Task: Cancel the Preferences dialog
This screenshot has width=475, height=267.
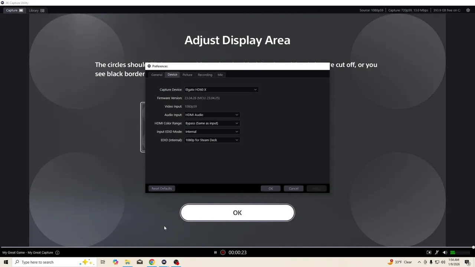Action: click(294, 188)
